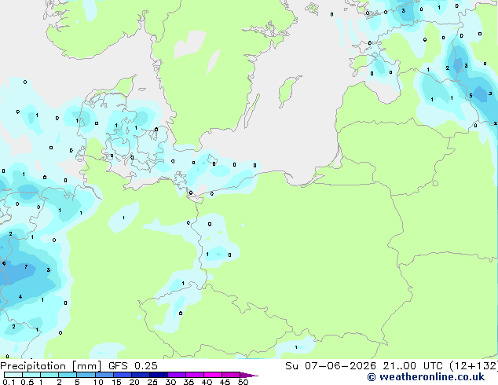Click the above-50 mm legend arrow tip
This screenshot has height=385, width=498.
249,375
